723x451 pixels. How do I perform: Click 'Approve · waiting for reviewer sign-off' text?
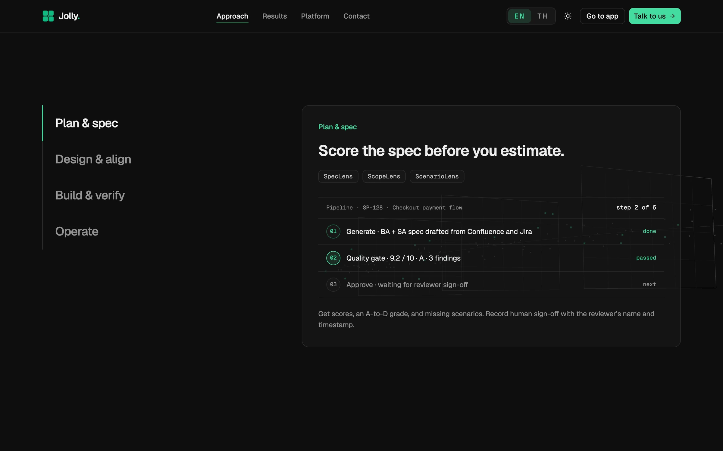(x=407, y=284)
